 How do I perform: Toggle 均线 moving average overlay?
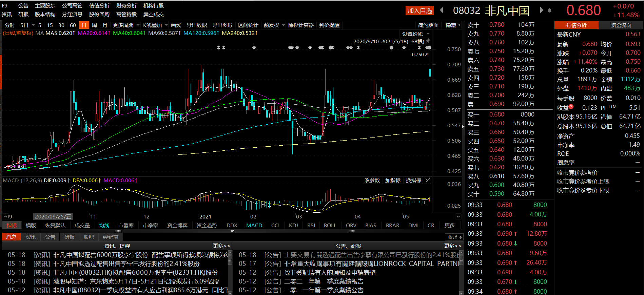coord(104,226)
